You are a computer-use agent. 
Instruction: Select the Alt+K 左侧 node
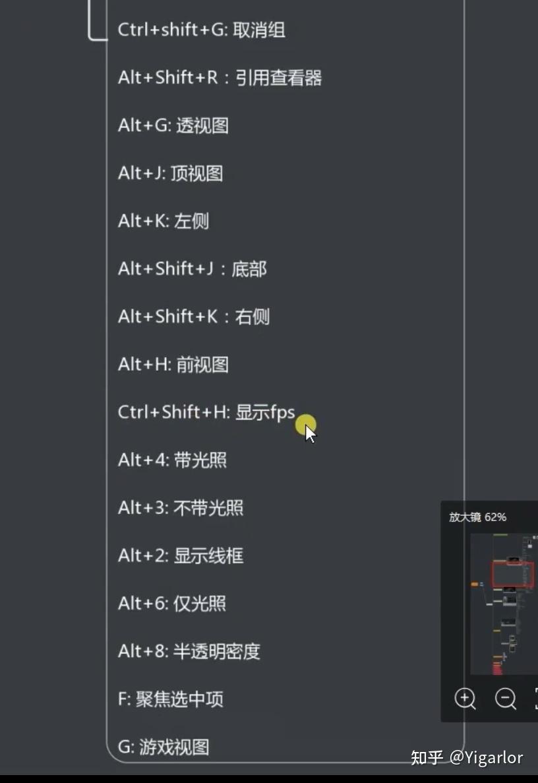click(164, 221)
